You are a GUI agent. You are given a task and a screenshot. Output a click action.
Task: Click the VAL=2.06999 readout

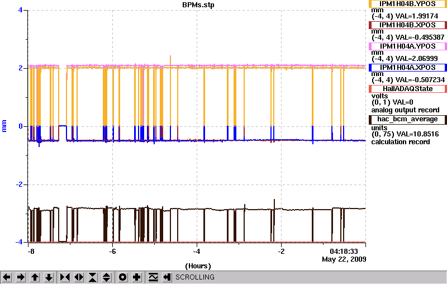coord(416,59)
